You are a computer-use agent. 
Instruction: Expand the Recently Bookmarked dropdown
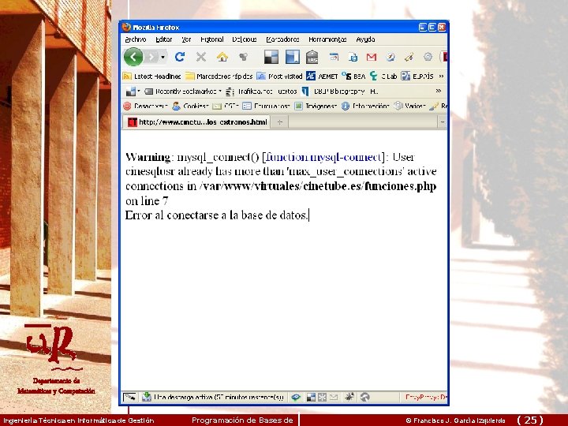[183, 92]
